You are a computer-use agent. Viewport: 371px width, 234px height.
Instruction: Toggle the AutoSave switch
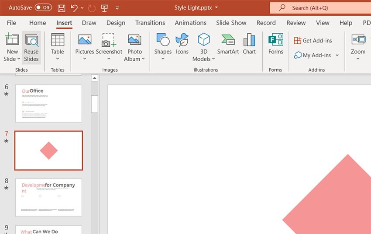(x=43, y=8)
